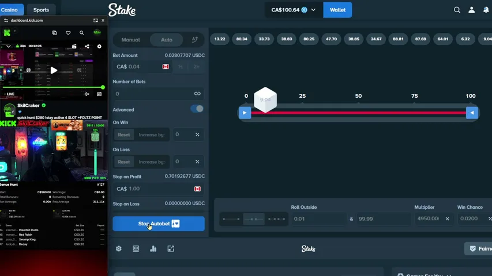Click the swap icon next to Auto tab
Viewport: 492px width, 276px height.
tap(195, 40)
